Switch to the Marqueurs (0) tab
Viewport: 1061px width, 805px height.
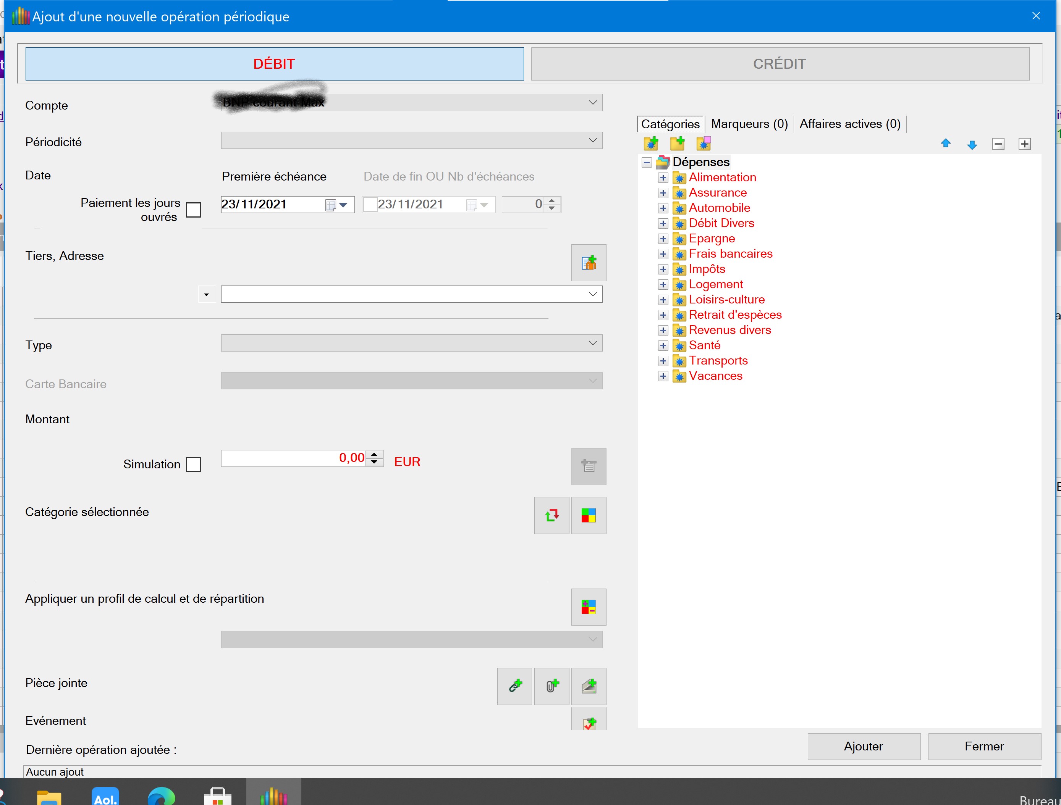pyautogui.click(x=749, y=124)
